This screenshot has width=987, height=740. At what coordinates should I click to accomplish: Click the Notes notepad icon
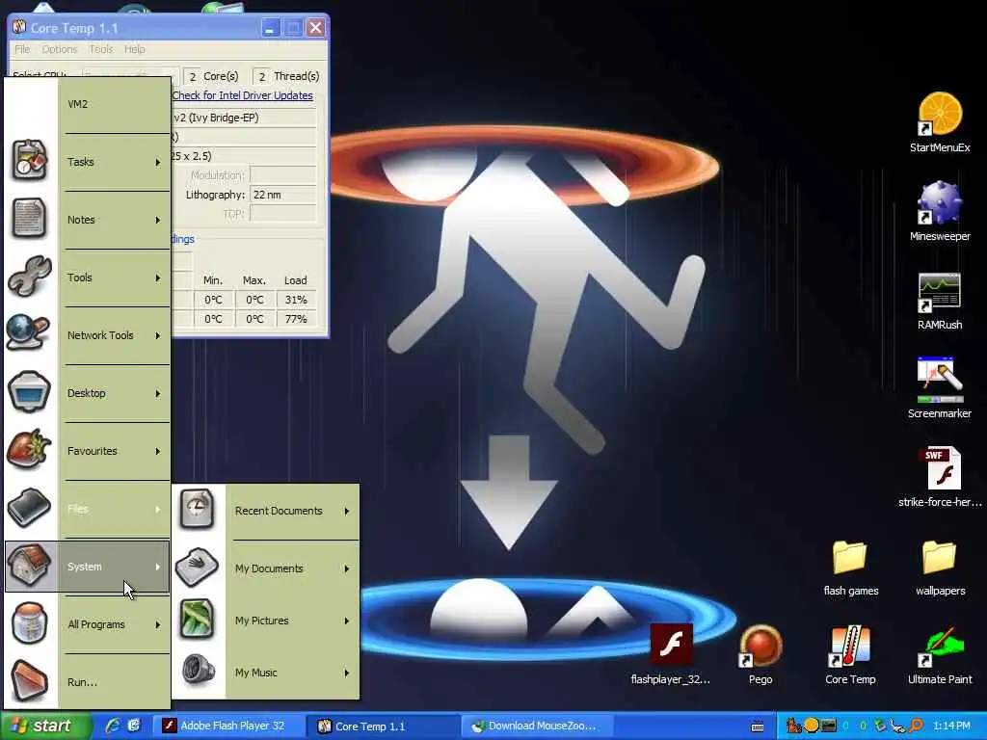tap(29, 219)
